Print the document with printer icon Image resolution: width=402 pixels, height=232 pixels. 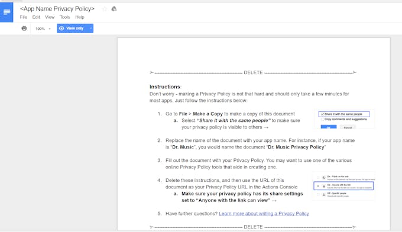24,28
